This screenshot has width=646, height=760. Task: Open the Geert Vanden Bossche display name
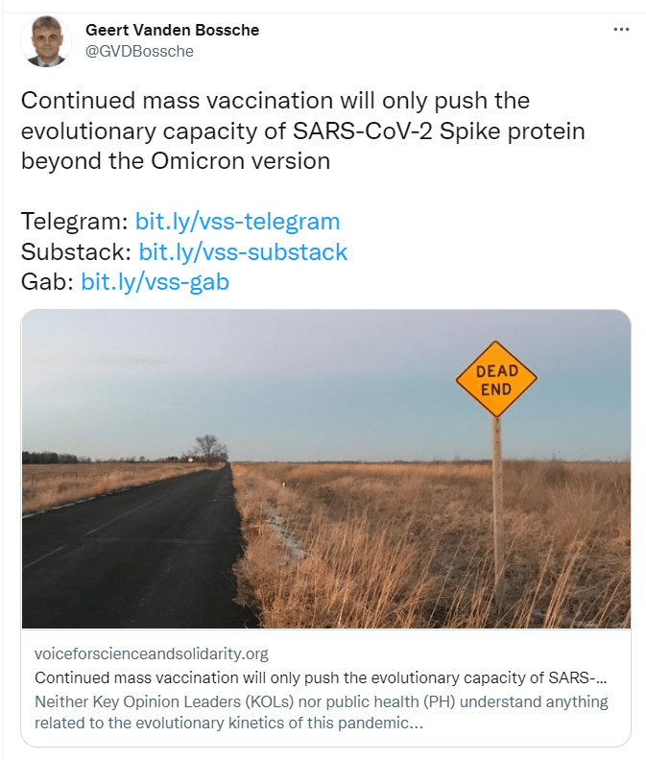172,30
